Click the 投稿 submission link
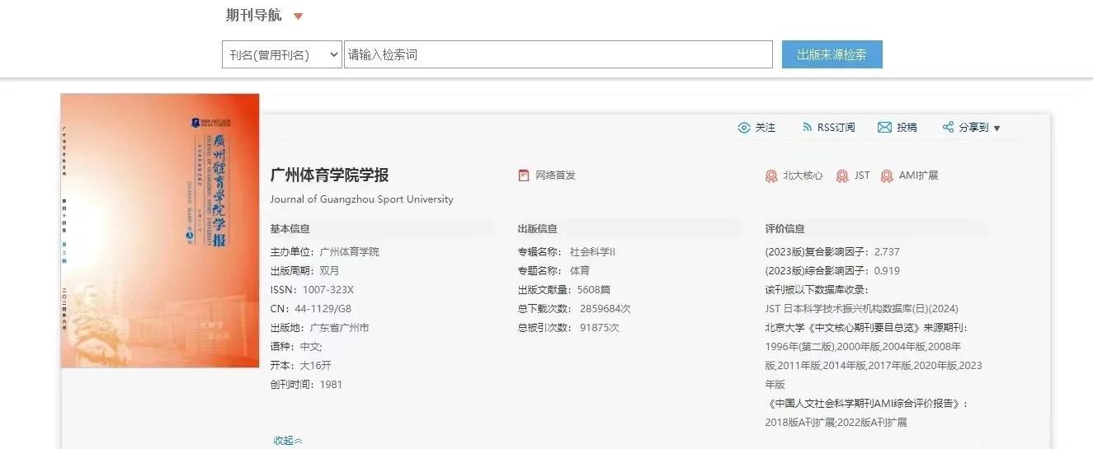Screen dimensions: 1093x449 (907, 128)
